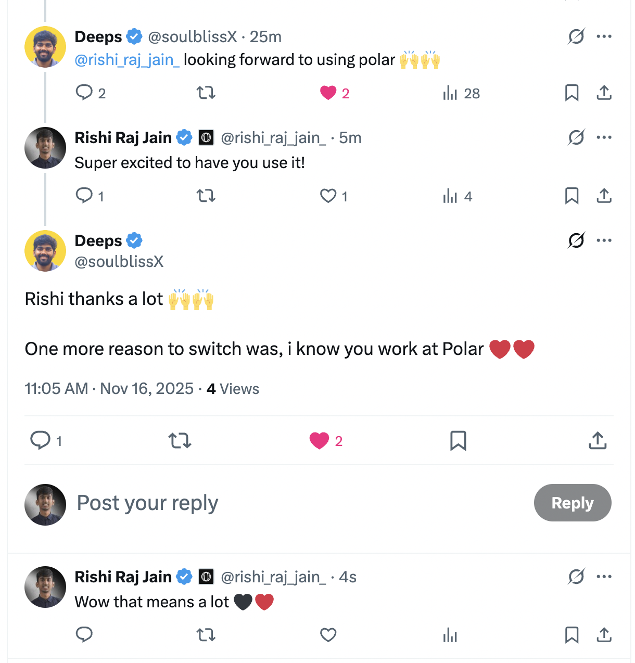Image resolution: width=635 pixels, height=663 pixels.
Task: Like Rishi's "Super excited" reply
Action: tap(328, 196)
